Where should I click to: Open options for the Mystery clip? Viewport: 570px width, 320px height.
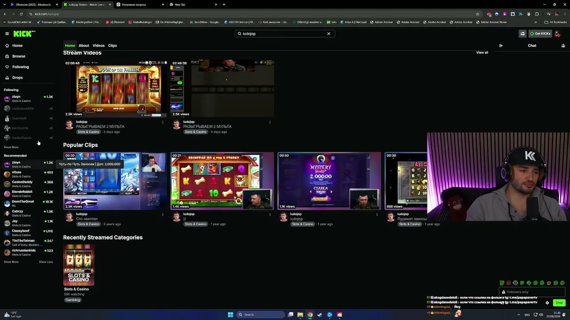tap(377, 215)
